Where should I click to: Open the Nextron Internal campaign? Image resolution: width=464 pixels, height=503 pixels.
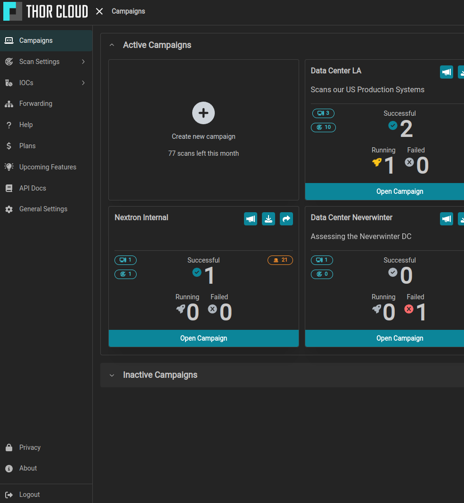204,338
